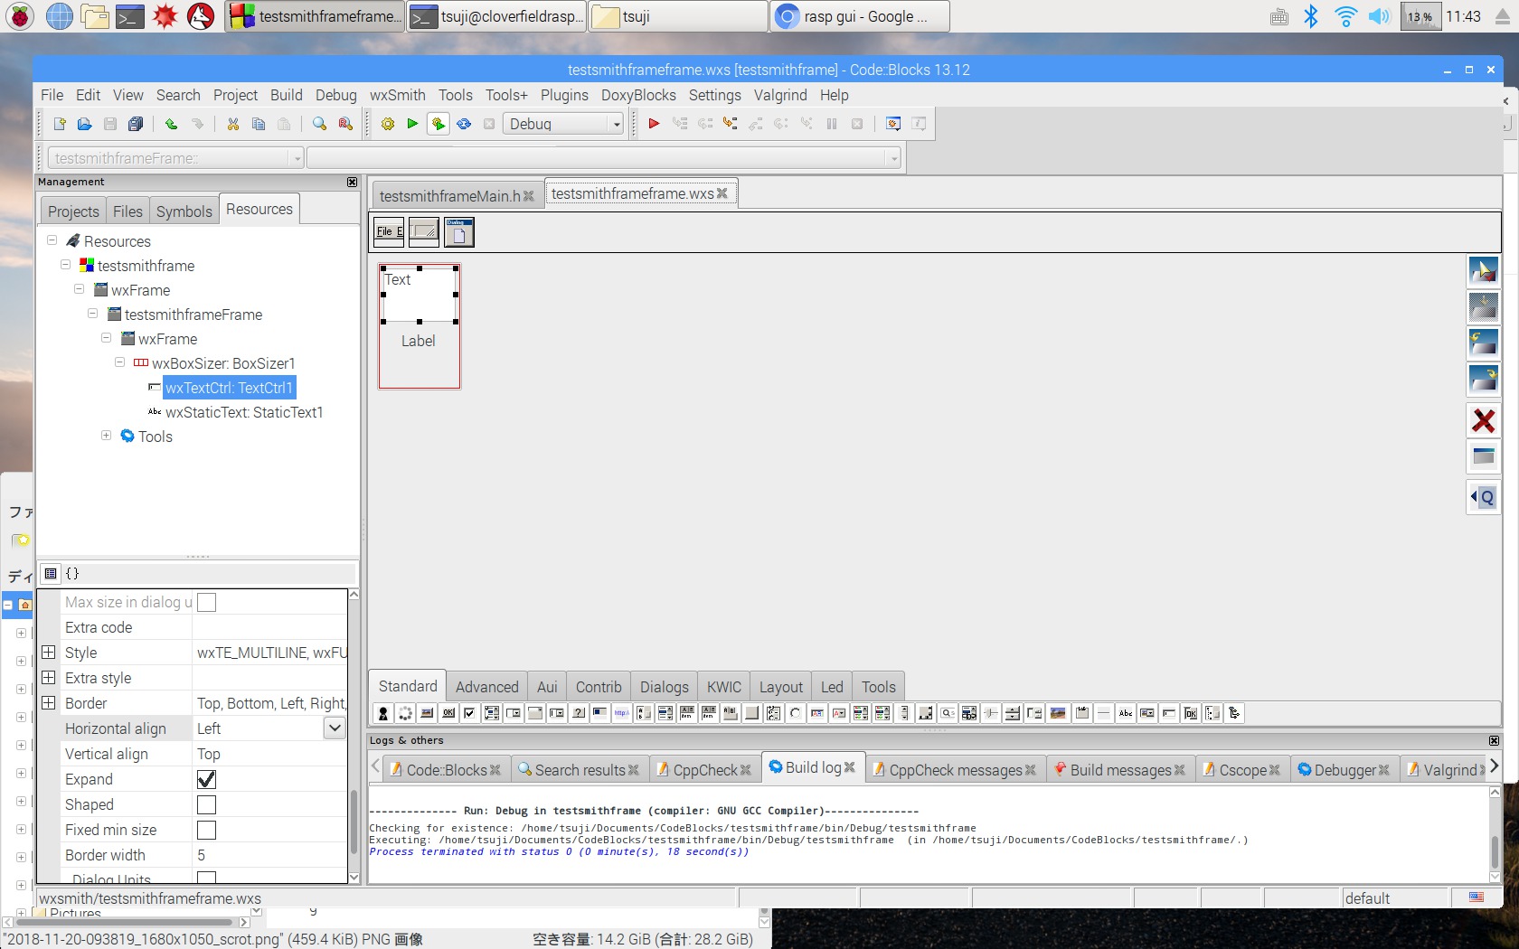The width and height of the screenshot is (1519, 949).
Task: Open the Settings menu
Action: point(714,95)
